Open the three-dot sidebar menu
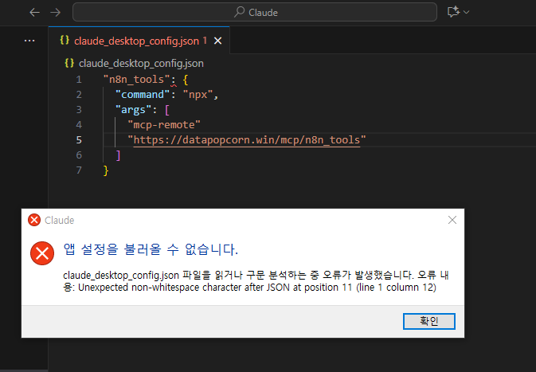Viewport: 536px width, 372px height. click(29, 41)
